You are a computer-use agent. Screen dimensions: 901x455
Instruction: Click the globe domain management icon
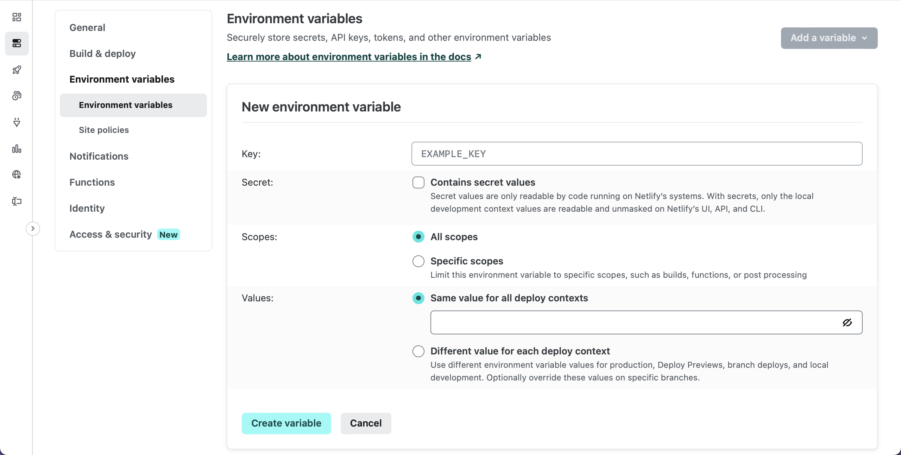click(17, 175)
